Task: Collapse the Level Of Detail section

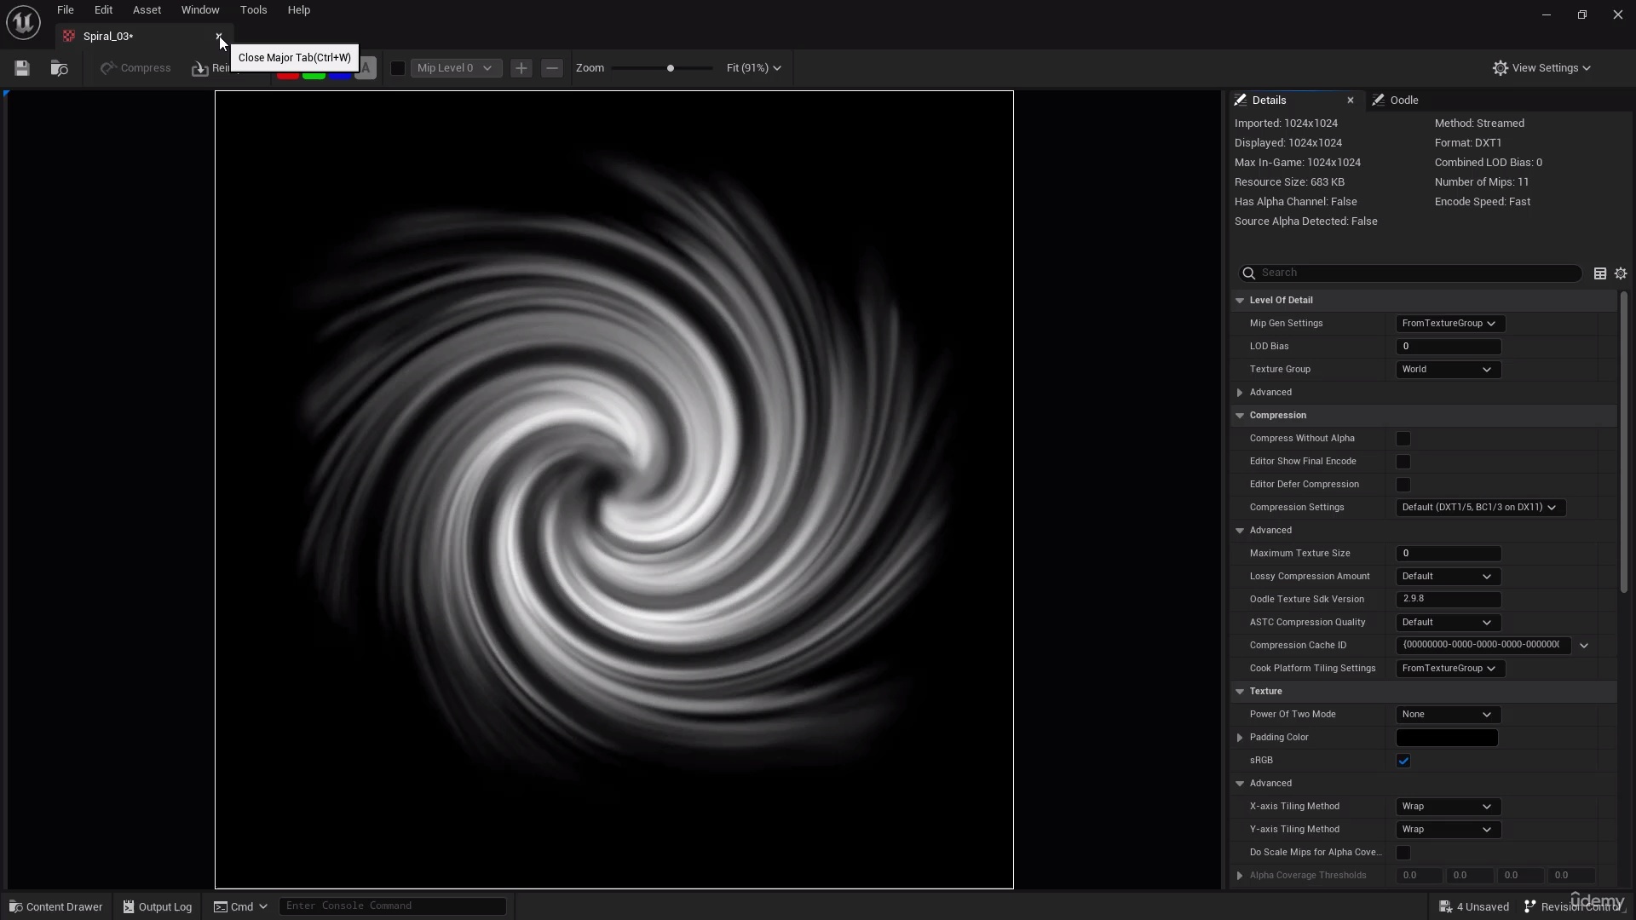Action: pos(1240,301)
